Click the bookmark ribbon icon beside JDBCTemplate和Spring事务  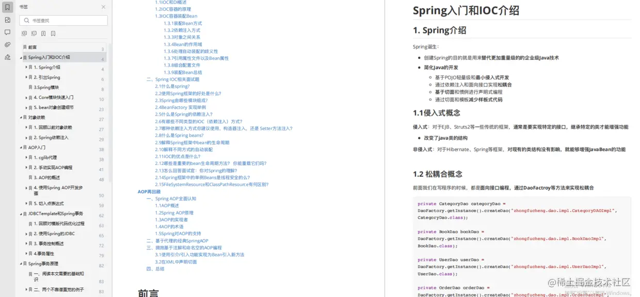(25, 213)
